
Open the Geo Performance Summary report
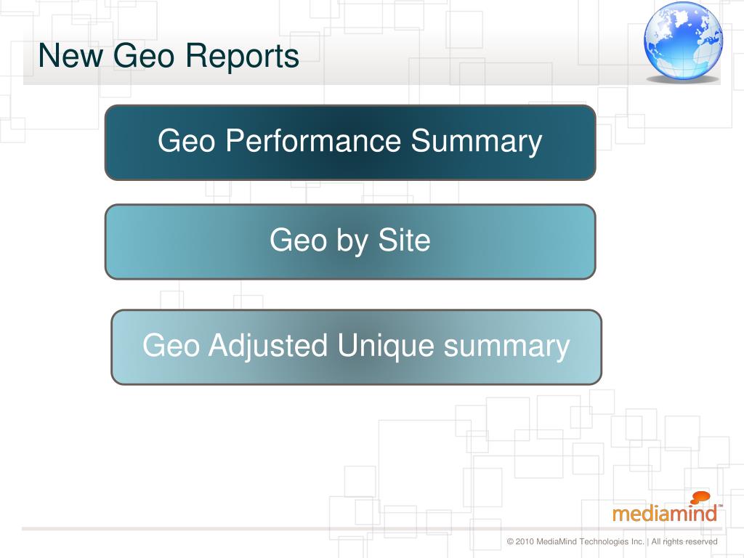350,142
